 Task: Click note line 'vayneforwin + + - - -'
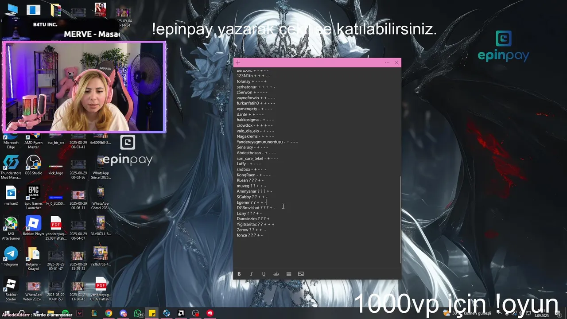pos(256,98)
